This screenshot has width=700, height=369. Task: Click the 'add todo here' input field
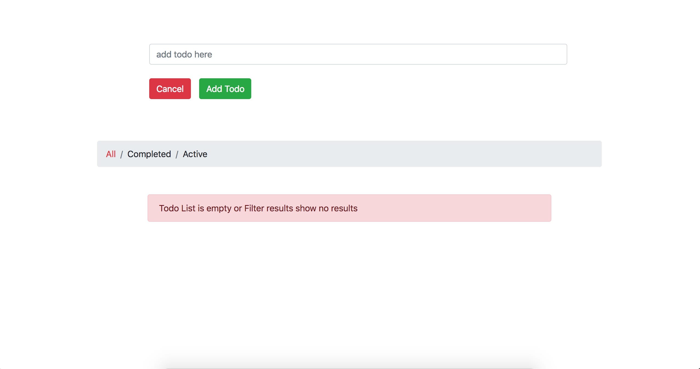(358, 54)
